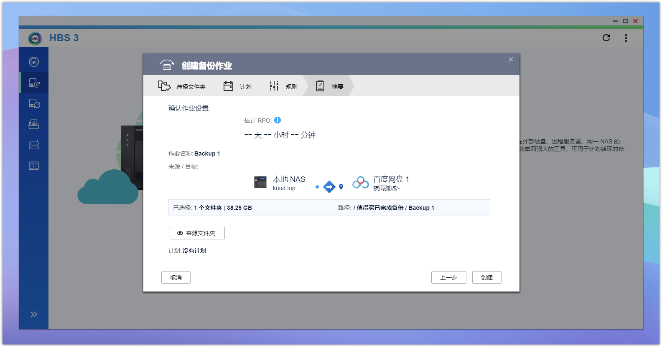Open the Sync sidebar icon

[x=34, y=104]
